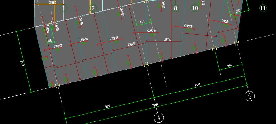Screen dimensions: 276x124
Task: Select the 1512 dimension text
Action: pyautogui.click(x=142, y=22)
